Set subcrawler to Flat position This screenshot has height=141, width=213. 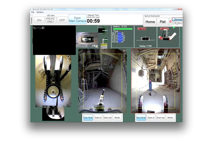click(163, 22)
